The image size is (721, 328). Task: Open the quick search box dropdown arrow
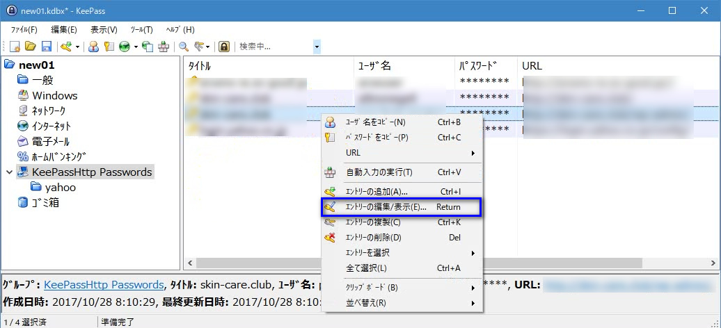[x=317, y=47]
